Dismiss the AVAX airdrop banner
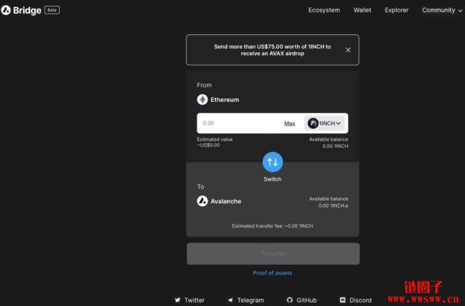This screenshot has height=306, width=465. (348, 50)
